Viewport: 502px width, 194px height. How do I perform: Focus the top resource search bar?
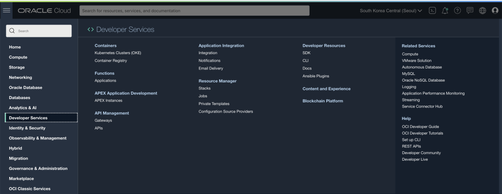coord(194,11)
